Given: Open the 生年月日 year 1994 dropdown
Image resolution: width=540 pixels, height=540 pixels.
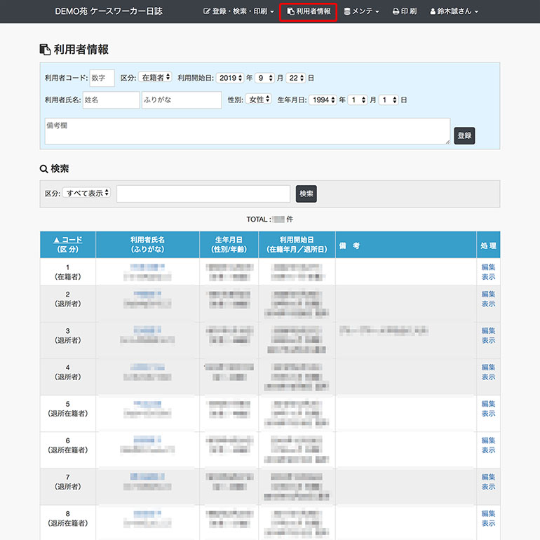Looking at the screenshot, I should click(x=323, y=100).
